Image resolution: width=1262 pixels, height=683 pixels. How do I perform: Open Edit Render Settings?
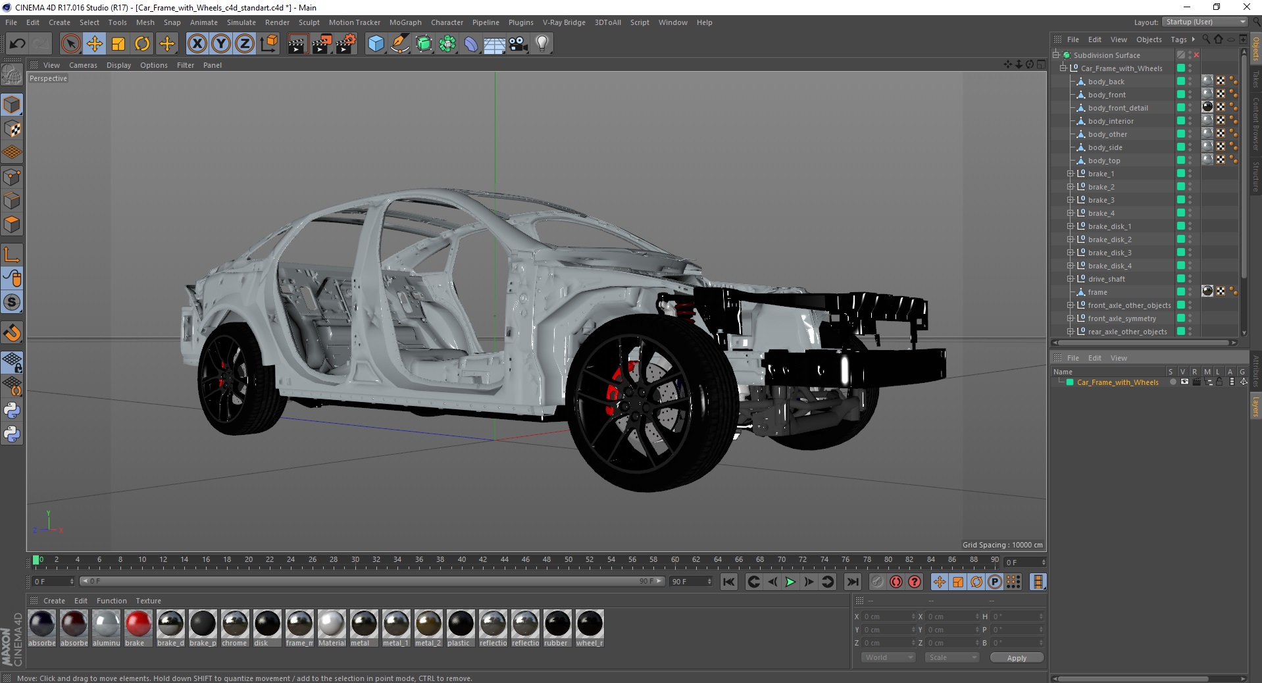(x=346, y=44)
